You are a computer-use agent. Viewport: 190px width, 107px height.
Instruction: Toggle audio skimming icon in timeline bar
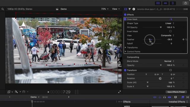(160, 97)
